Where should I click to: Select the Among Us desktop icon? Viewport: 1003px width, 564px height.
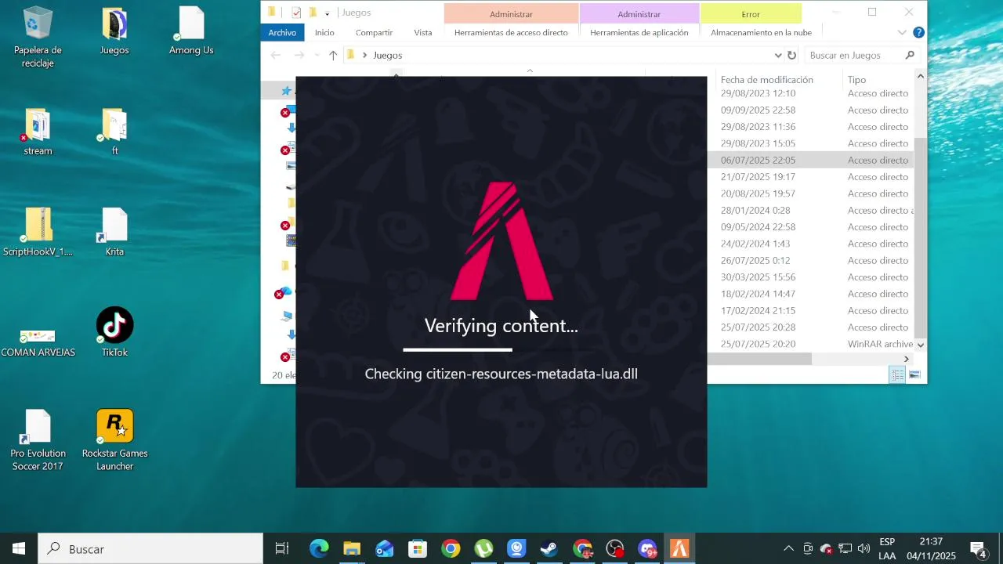[191, 31]
